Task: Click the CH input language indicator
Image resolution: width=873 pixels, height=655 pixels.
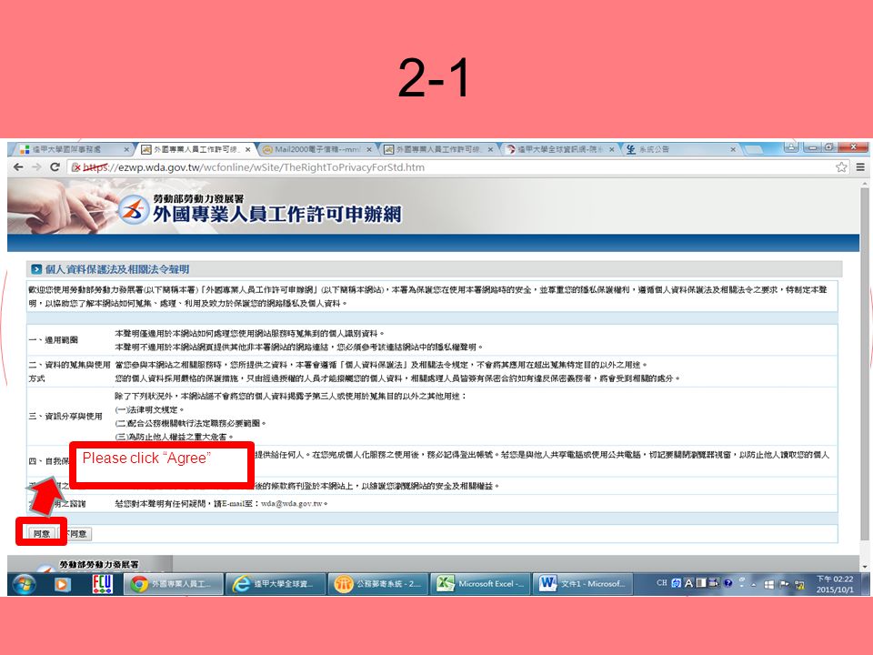Action: click(x=661, y=583)
